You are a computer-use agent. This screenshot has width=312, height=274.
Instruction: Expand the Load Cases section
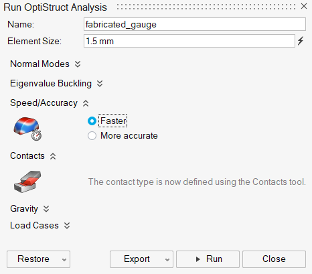(67, 226)
